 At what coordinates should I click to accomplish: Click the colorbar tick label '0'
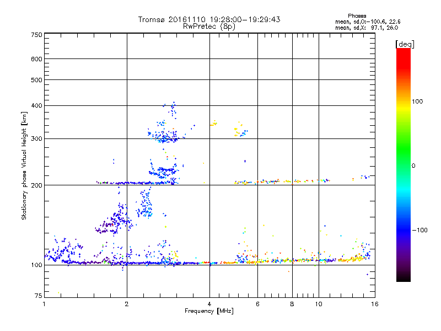[413, 166]
